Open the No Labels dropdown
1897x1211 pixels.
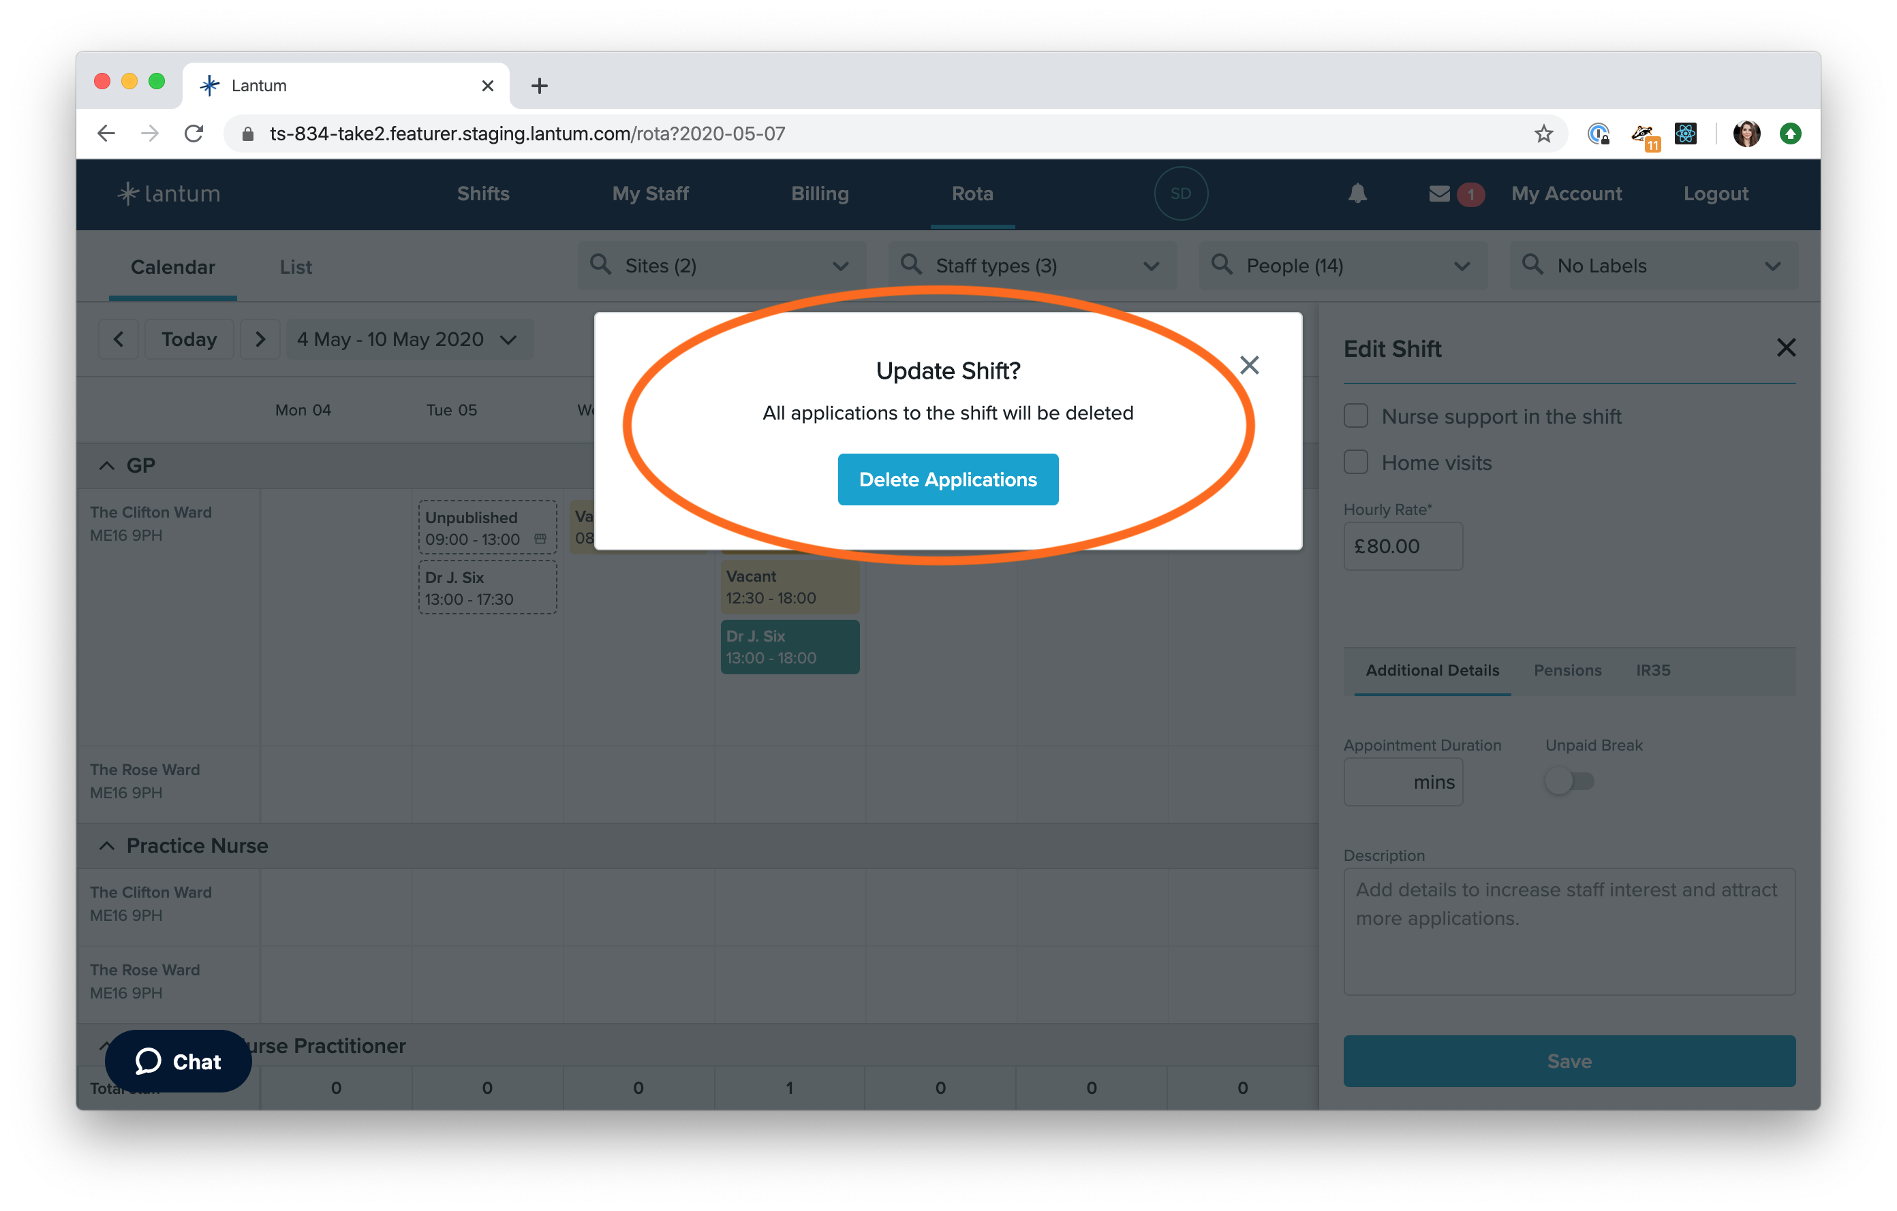tap(1653, 266)
